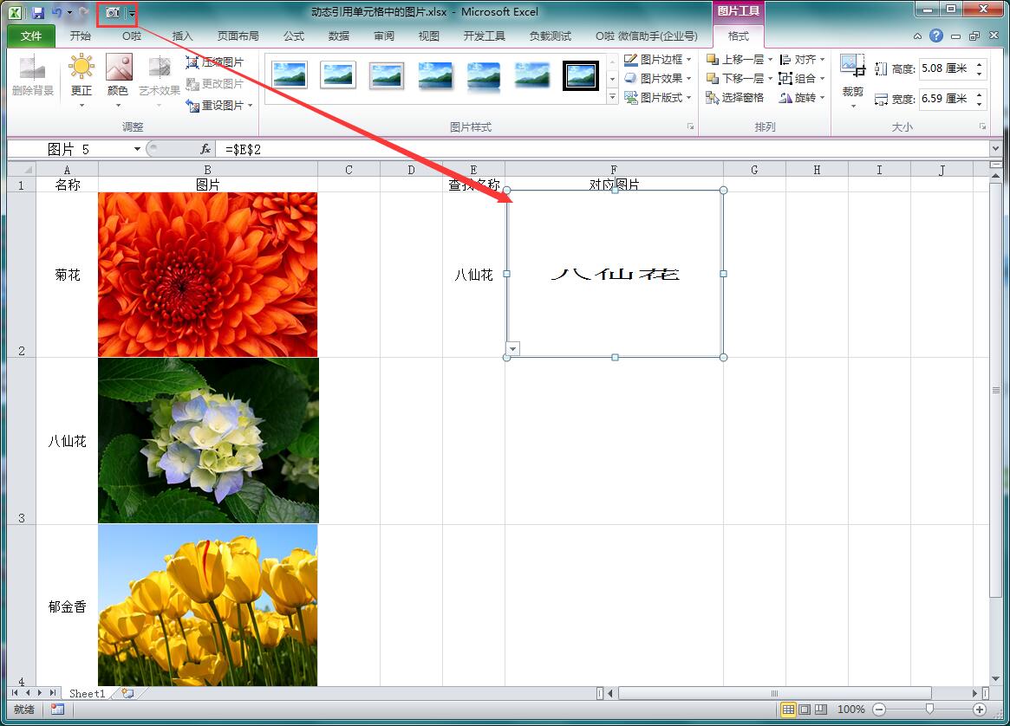The image size is (1010, 726).
Task: Click the zoom in plus button
Action: click(x=980, y=710)
